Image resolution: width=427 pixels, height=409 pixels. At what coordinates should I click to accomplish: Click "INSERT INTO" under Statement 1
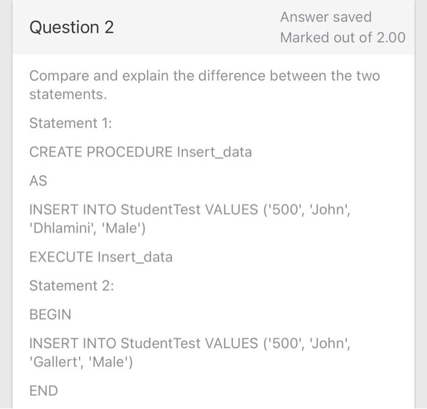click(73, 210)
